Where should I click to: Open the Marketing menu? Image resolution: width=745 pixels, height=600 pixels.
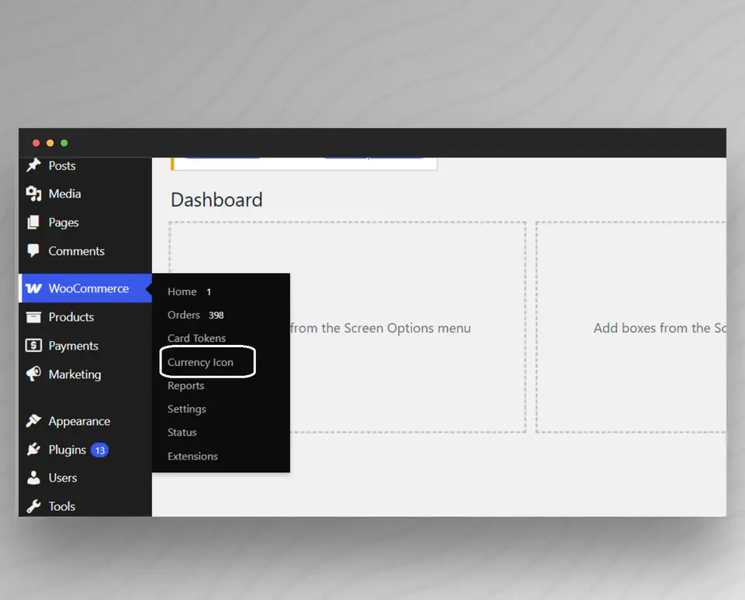pos(75,374)
